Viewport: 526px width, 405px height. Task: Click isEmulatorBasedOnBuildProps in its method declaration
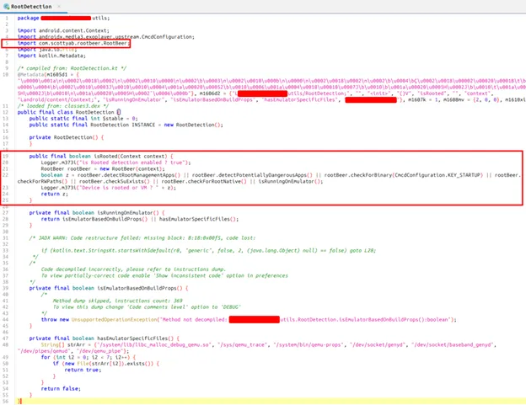(137, 288)
